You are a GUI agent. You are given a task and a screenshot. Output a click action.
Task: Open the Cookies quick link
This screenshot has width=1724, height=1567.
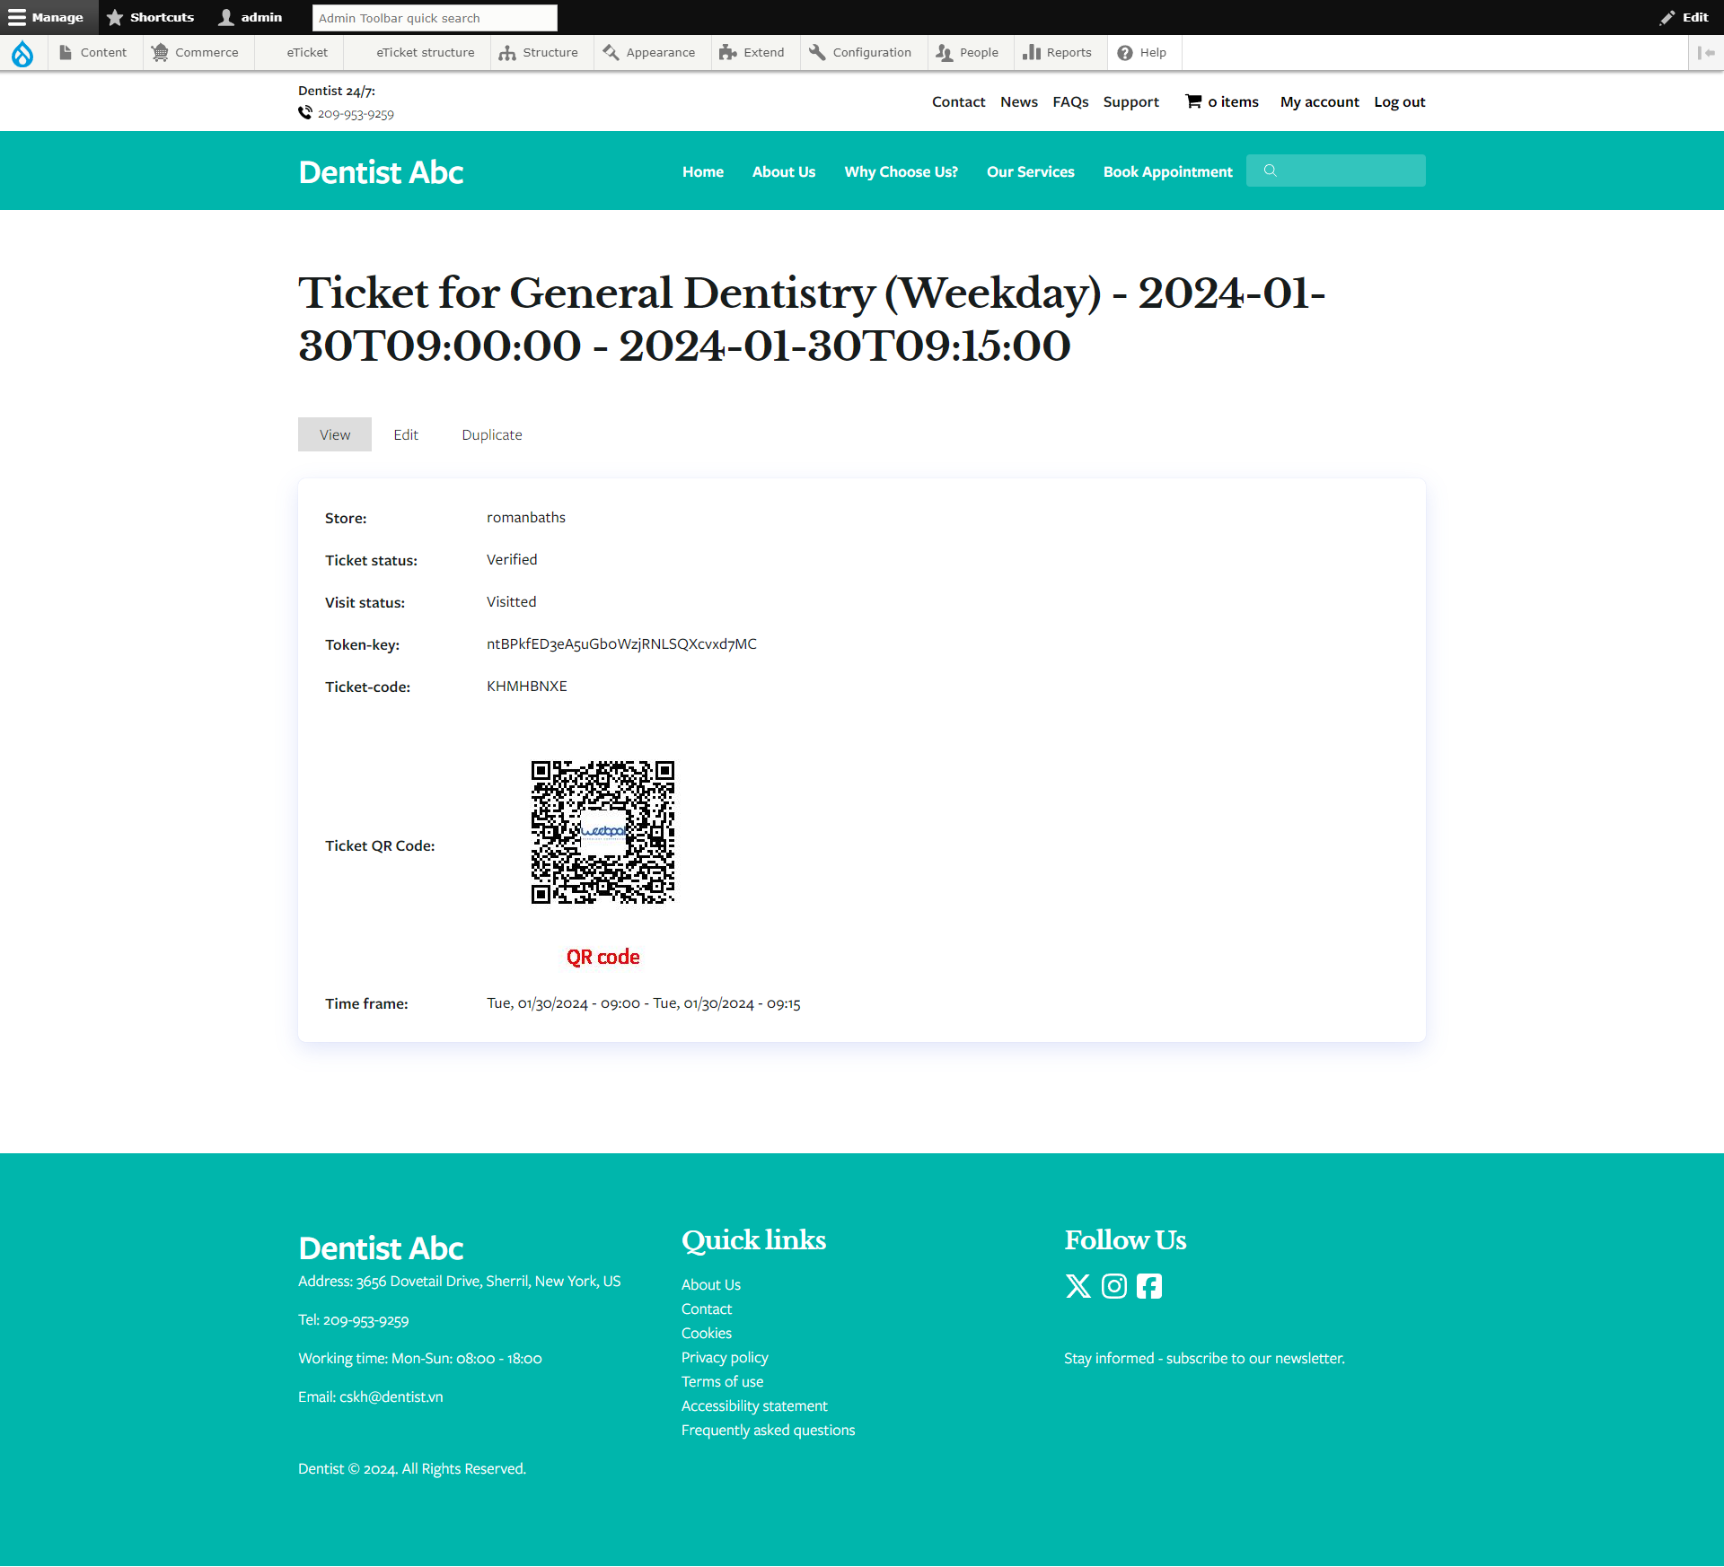tap(707, 1333)
